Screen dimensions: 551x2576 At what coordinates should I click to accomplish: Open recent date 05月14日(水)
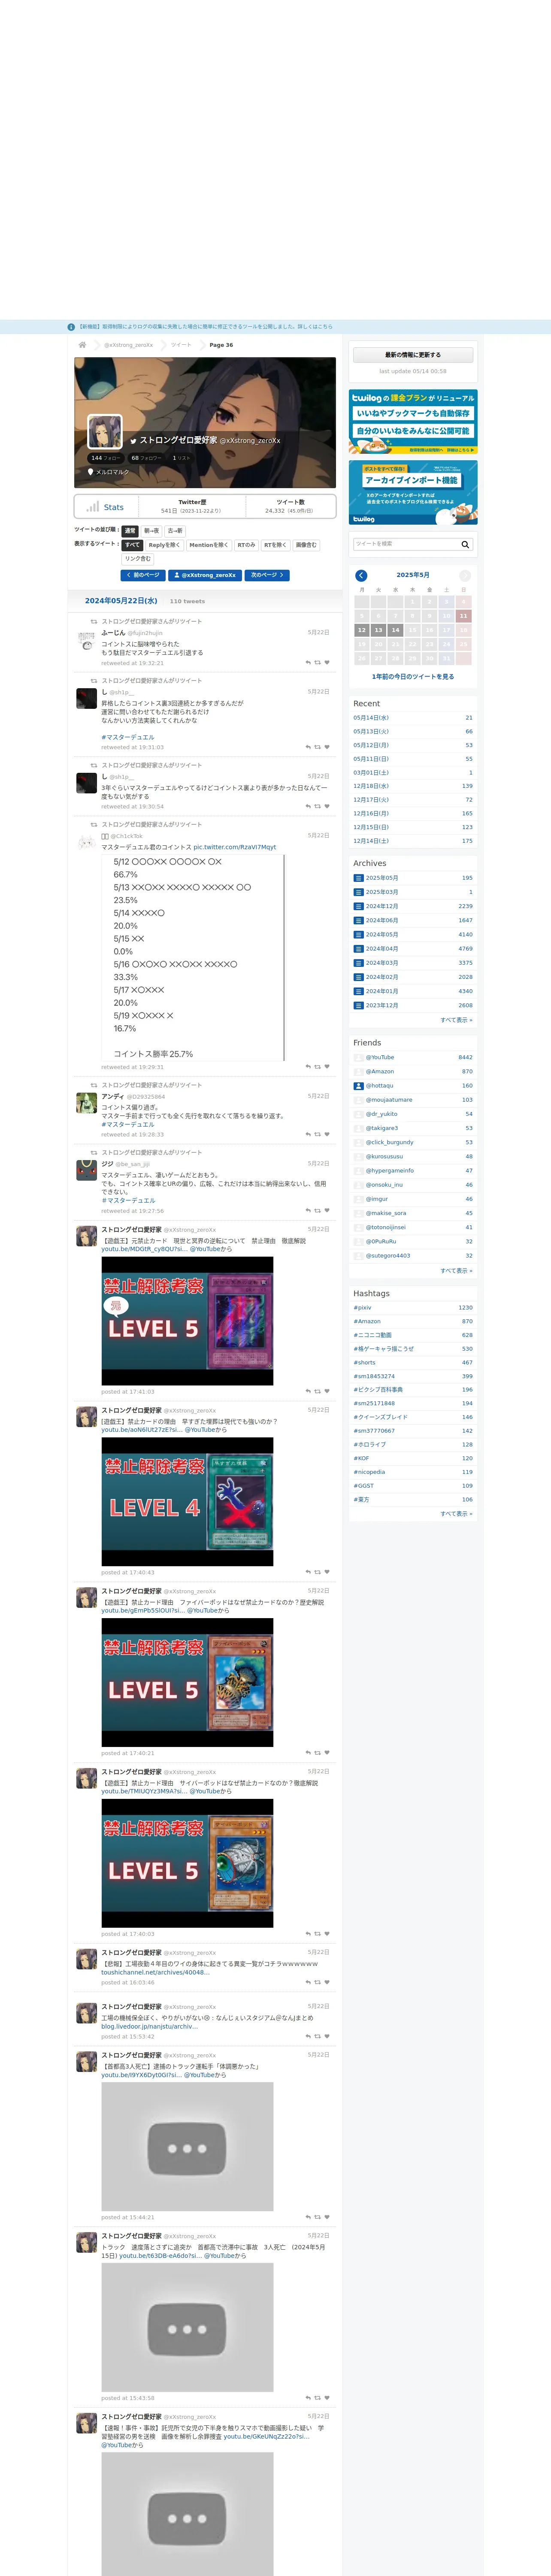pyautogui.click(x=371, y=718)
